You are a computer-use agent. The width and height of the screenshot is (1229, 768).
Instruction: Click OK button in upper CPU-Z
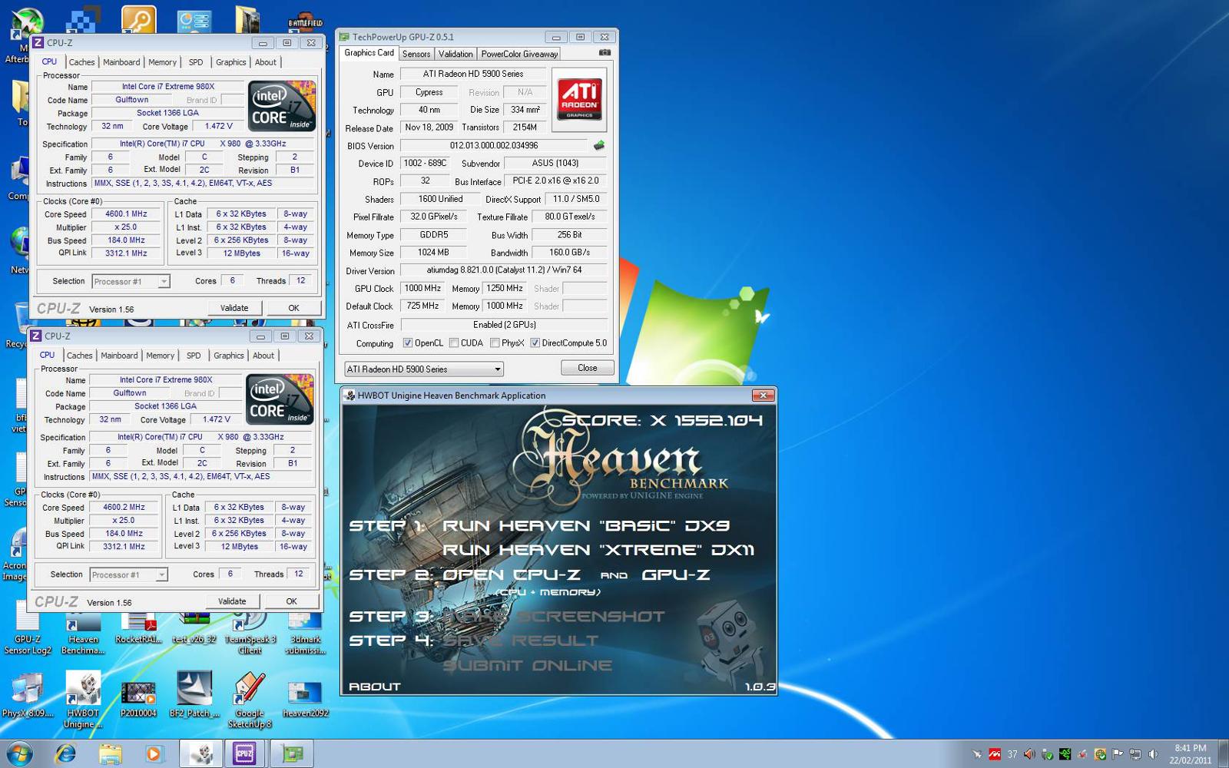coord(293,308)
